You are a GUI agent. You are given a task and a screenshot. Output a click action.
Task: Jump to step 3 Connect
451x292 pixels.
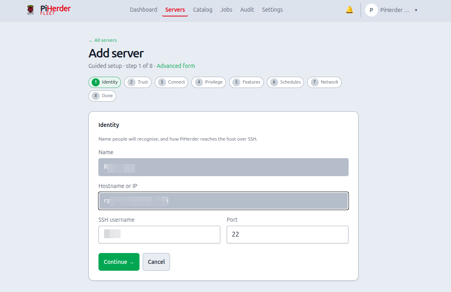tap(171, 82)
